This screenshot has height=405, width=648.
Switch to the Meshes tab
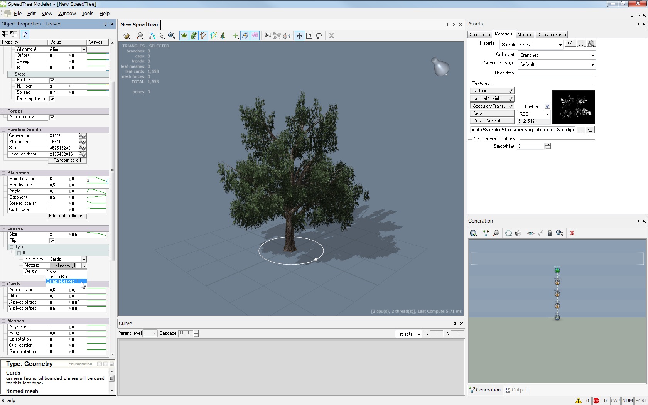(x=525, y=35)
